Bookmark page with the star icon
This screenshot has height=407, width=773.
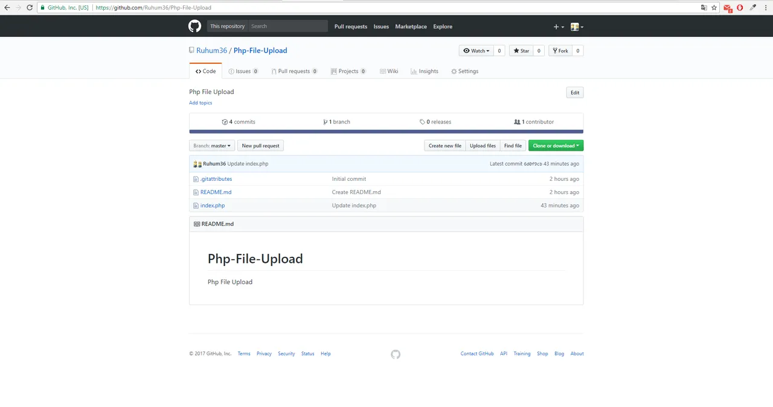714,8
